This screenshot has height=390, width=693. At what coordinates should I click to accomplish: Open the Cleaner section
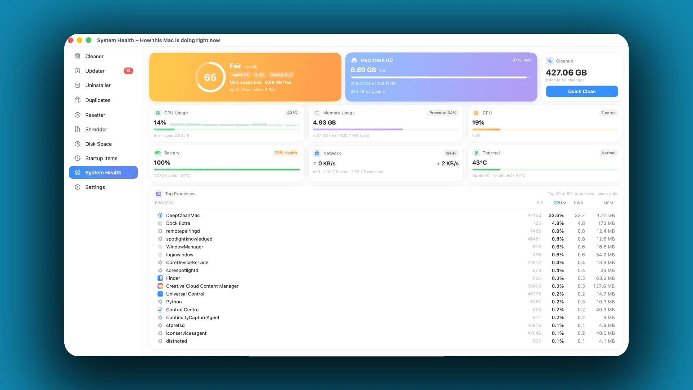pyautogui.click(x=103, y=56)
